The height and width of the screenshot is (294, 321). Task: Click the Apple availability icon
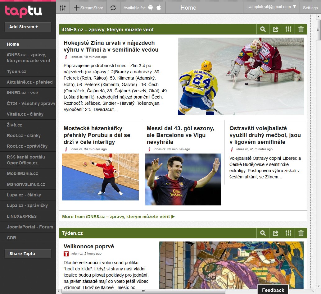coord(159,8)
